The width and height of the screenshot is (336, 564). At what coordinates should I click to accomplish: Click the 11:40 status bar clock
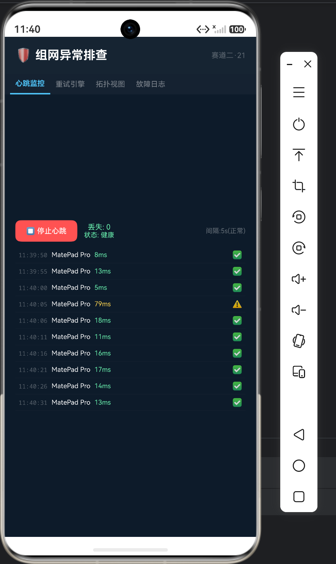[27, 29]
